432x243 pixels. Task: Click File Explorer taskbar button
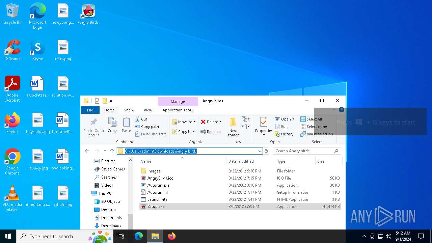click(x=155, y=236)
